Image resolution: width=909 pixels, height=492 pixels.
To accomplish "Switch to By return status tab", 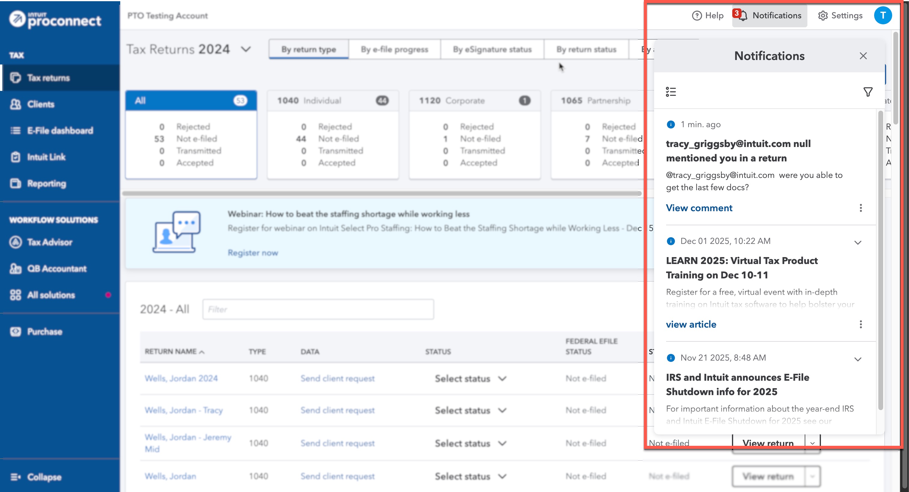I will click(586, 49).
